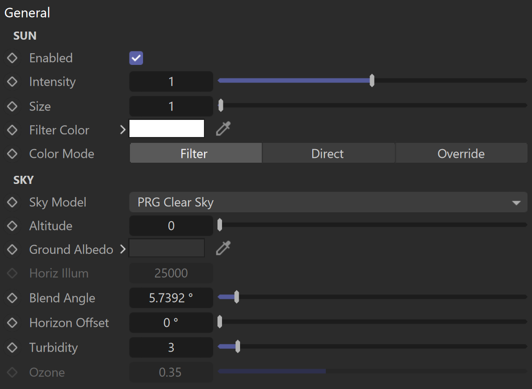Select the Filter color mode

click(x=195, y=154)
